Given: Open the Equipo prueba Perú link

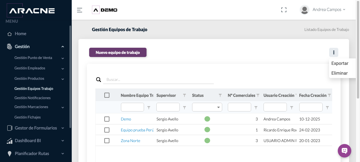Looking at the screenshot, I should [x=137, y=130].
